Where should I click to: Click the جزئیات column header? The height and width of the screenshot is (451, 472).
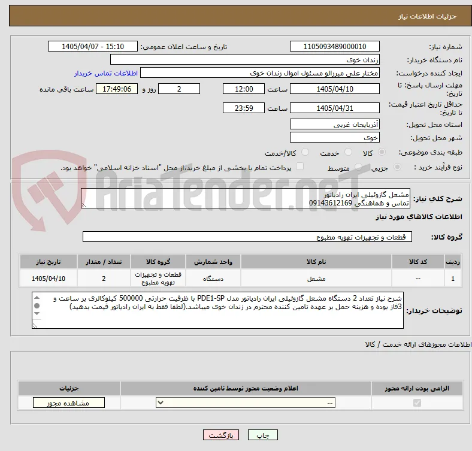69,388
